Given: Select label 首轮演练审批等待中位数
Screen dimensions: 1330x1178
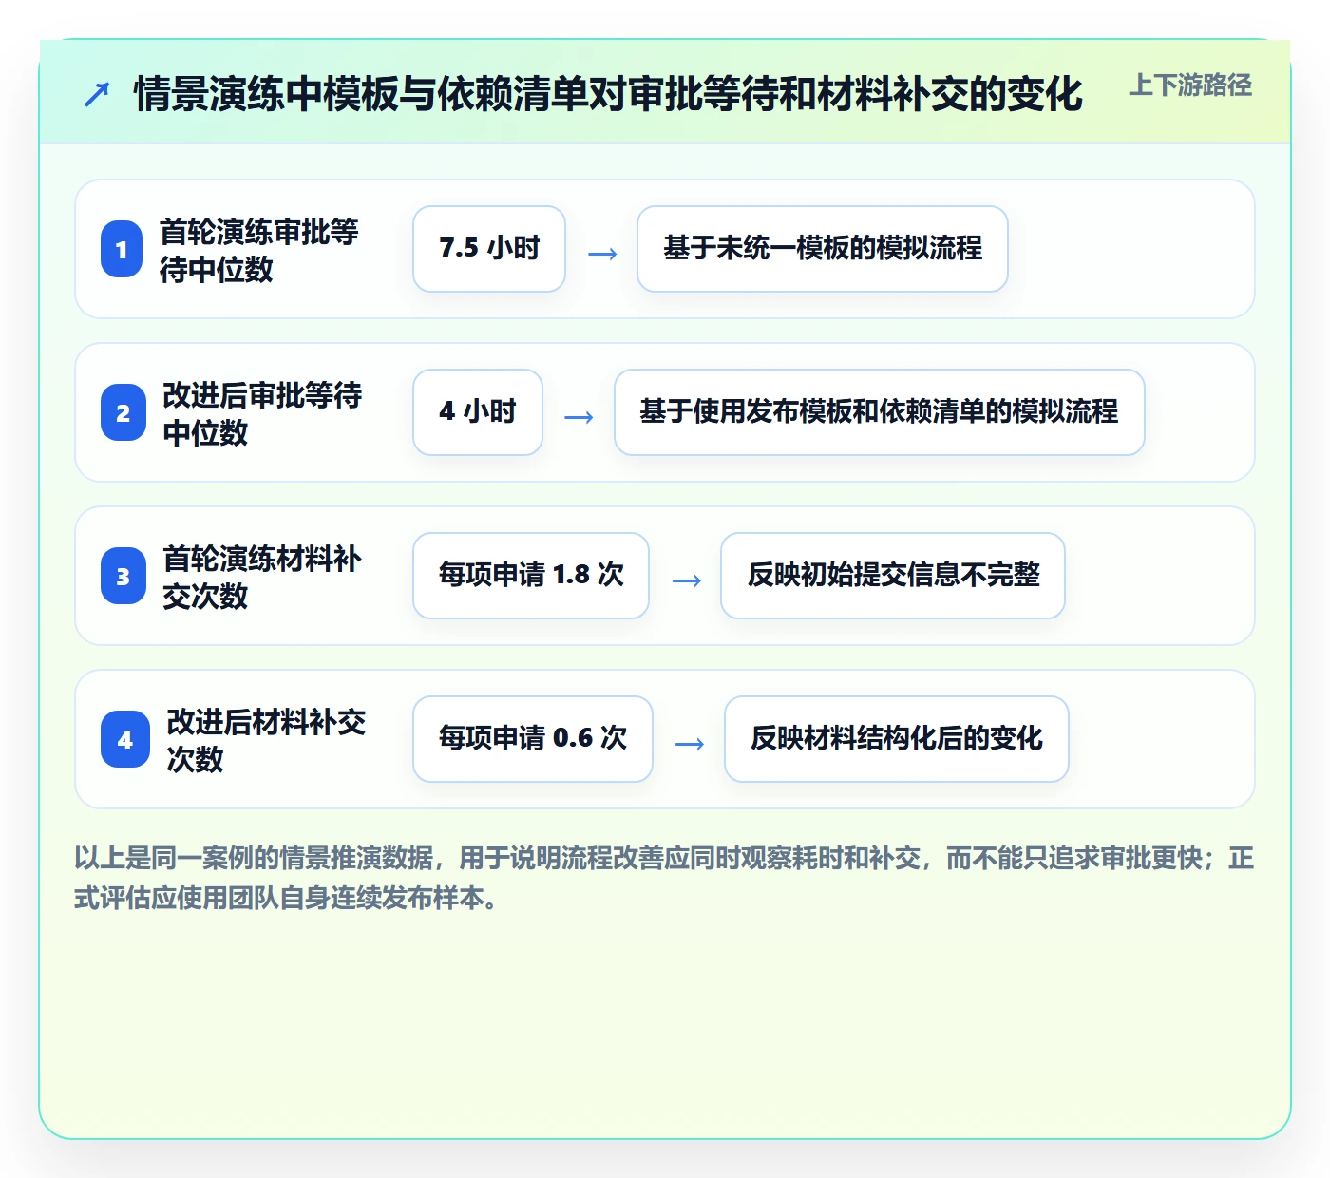Looking at the screenshot, I should pyautogui.click(x=258, y=250).
